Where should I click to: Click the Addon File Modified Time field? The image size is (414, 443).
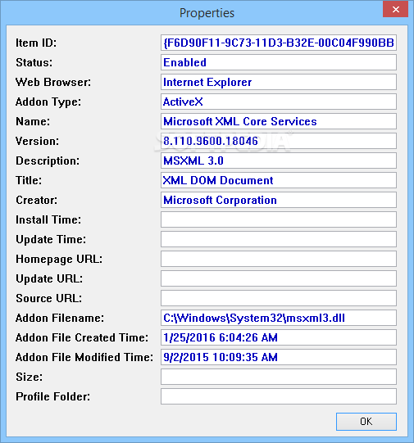click(279, 357)
